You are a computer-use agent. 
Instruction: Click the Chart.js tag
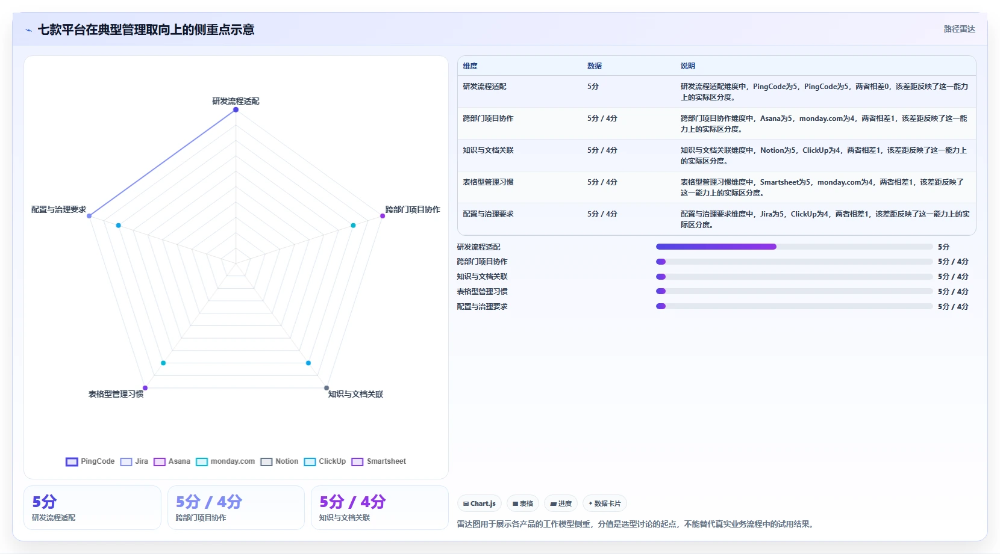[x=480, y=503]
